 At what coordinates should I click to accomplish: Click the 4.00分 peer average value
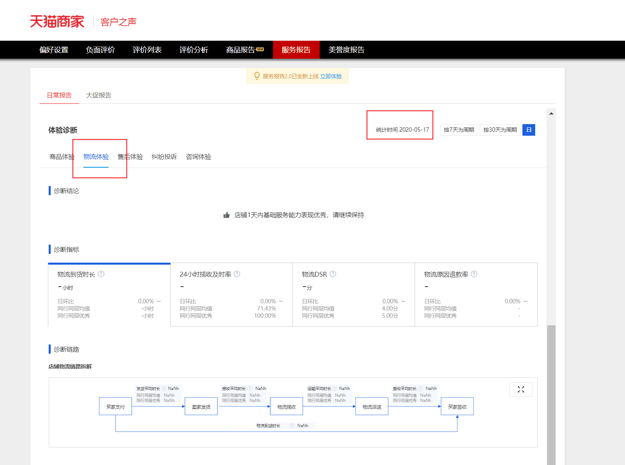coord(390,309)
